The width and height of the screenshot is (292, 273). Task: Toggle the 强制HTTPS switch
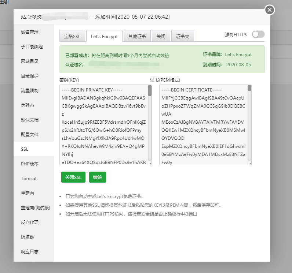pyautogui.click(x=258, y=34)
